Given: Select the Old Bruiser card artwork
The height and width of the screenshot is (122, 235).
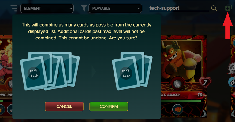Looking at the screenshot, I should tap(181, 61).
